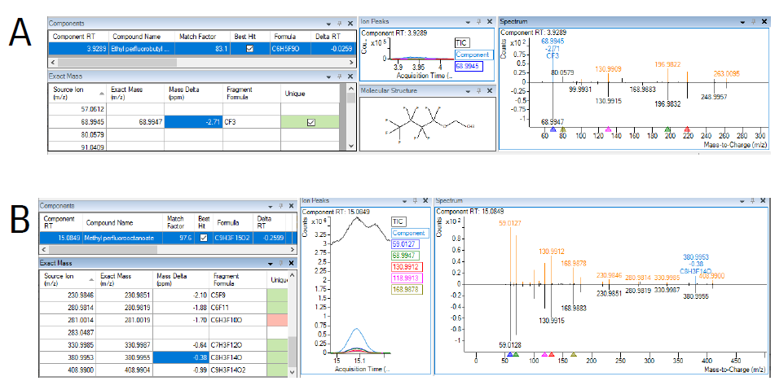Open Exact Mass panel options dropdown in screenshot A
Image resolution: width=775 pixels, height=381 pixels.
[328, 77]
